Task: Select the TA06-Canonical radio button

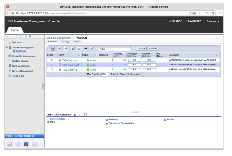Action: point(52,69)
